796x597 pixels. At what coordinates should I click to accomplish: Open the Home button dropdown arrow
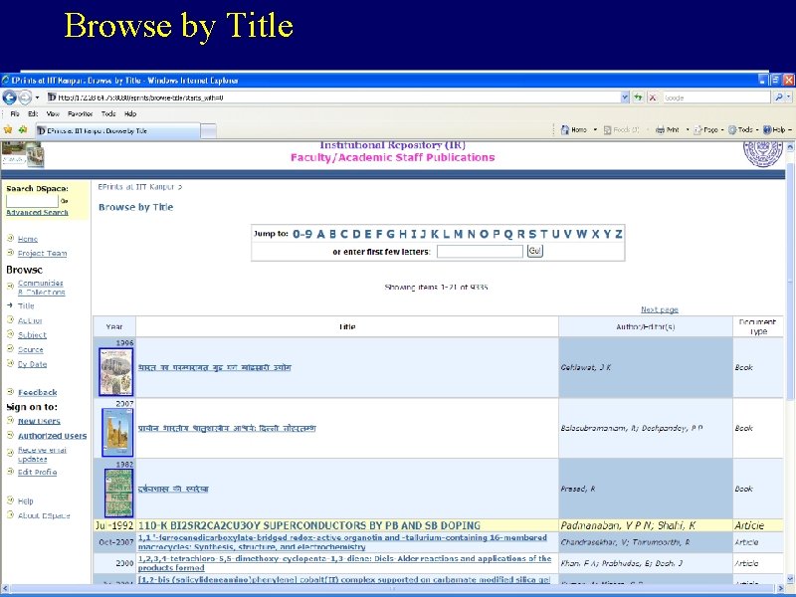point(595,130)
